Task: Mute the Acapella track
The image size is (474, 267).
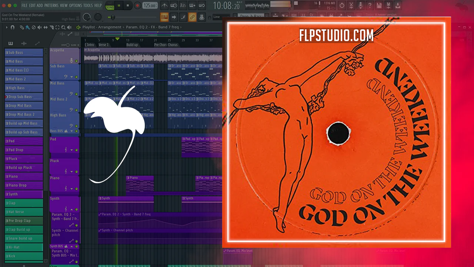Action: coord(77,61)
